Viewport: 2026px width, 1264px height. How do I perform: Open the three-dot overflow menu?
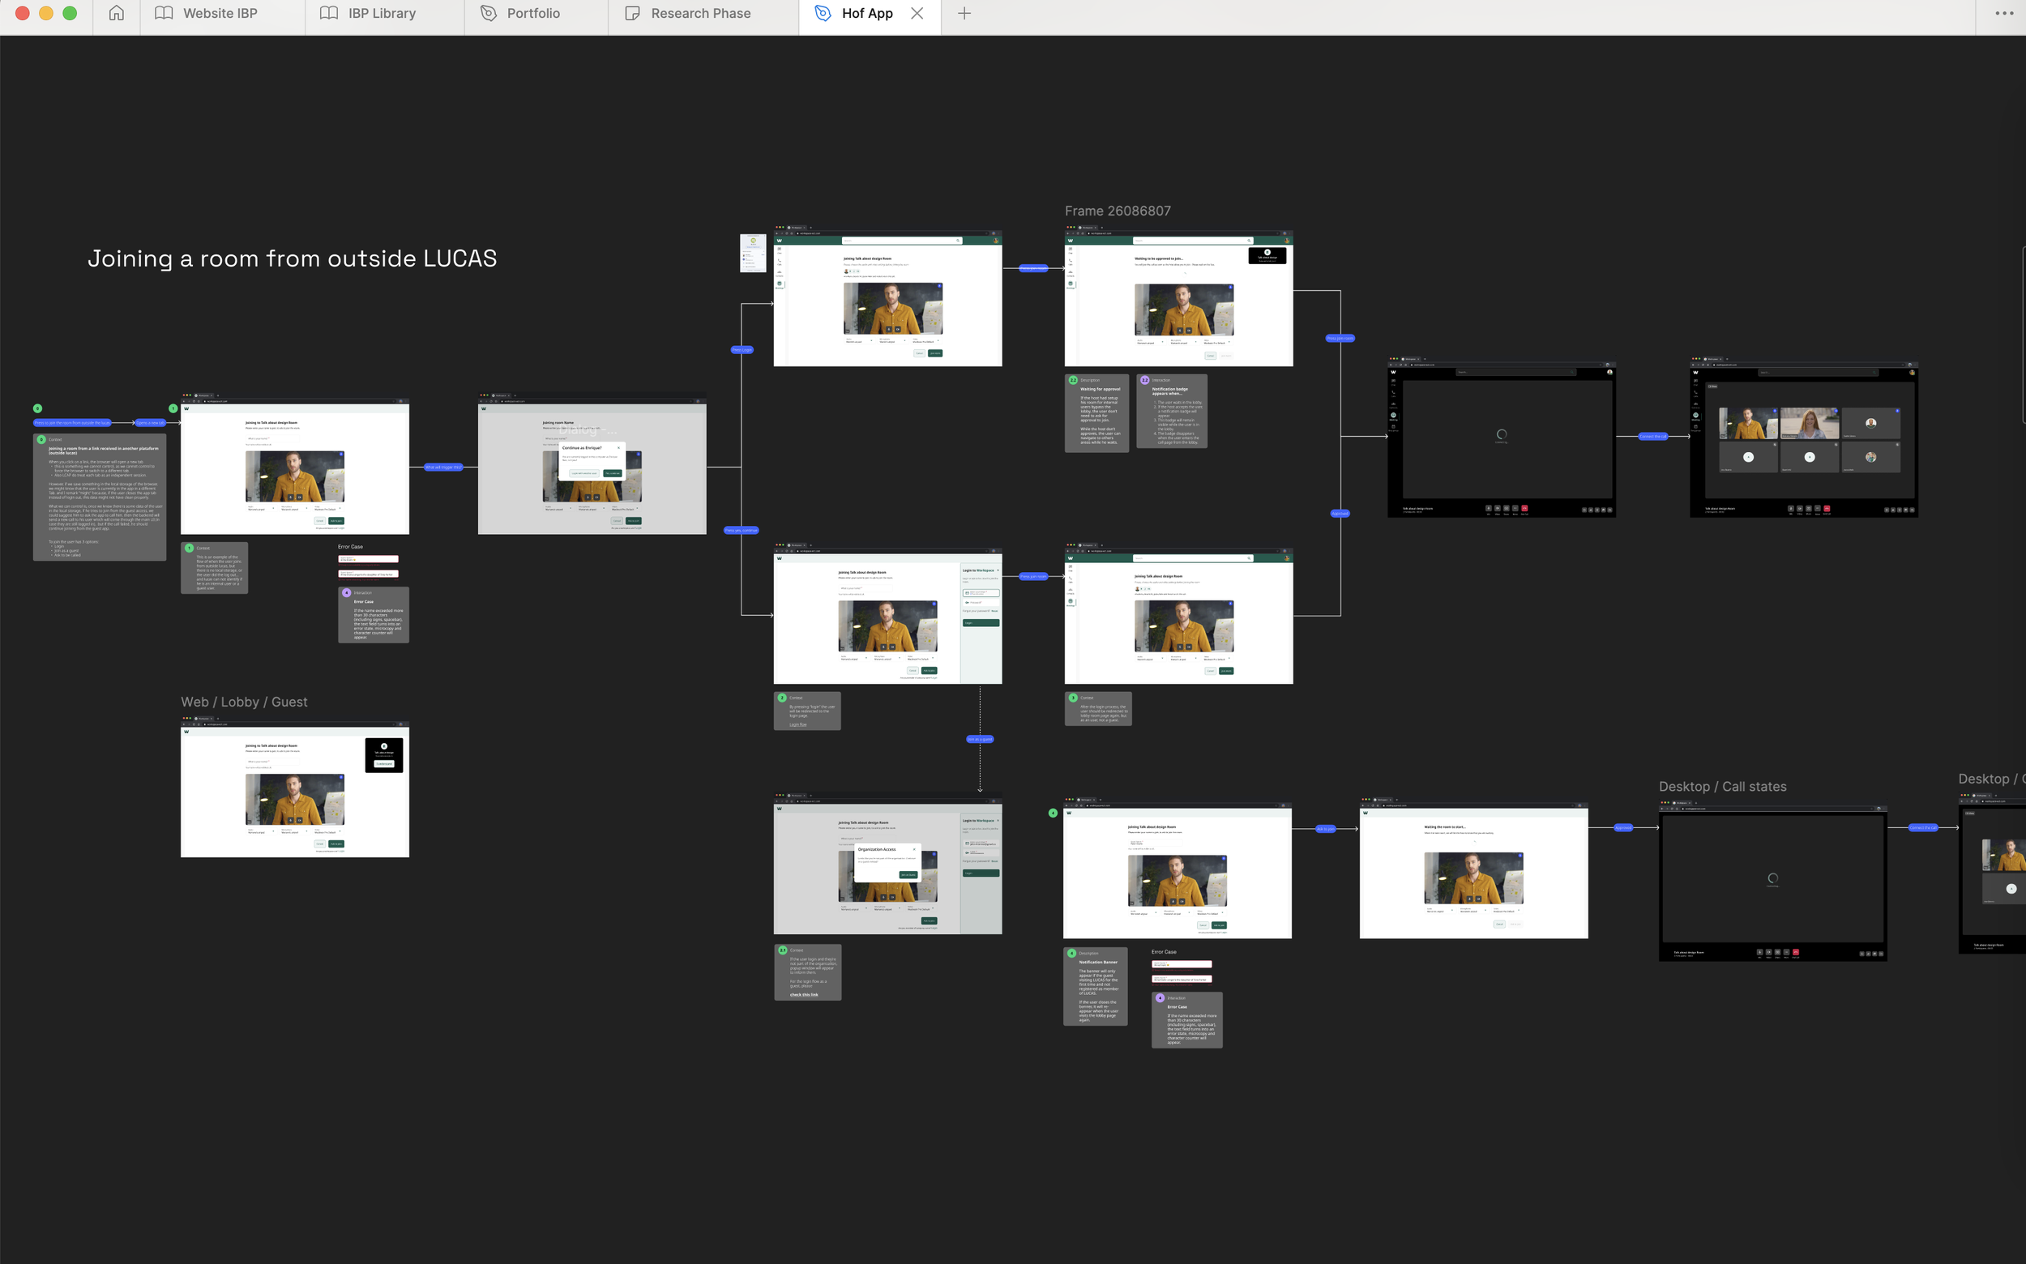[2004, 14]
